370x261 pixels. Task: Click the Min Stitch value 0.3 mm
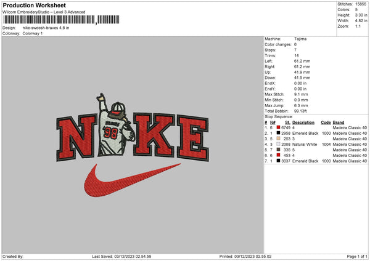click(301, 100)
